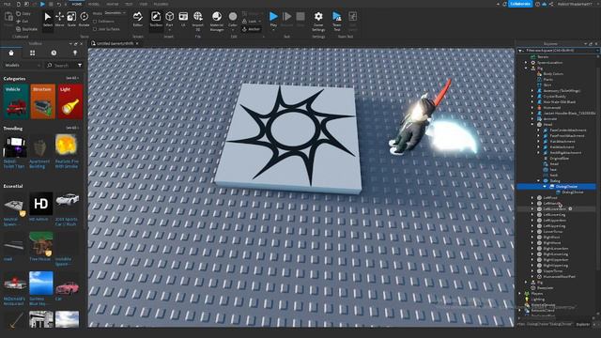Switch to the VIEW ribbon tab

point(144,4)
